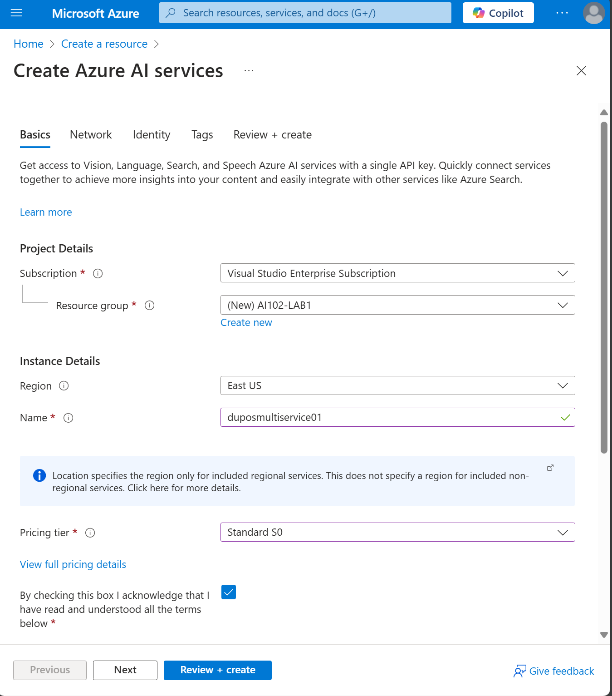Edit the Name field duposmultiservice01
The image size is (612, 696).
[x=398, y=417]
